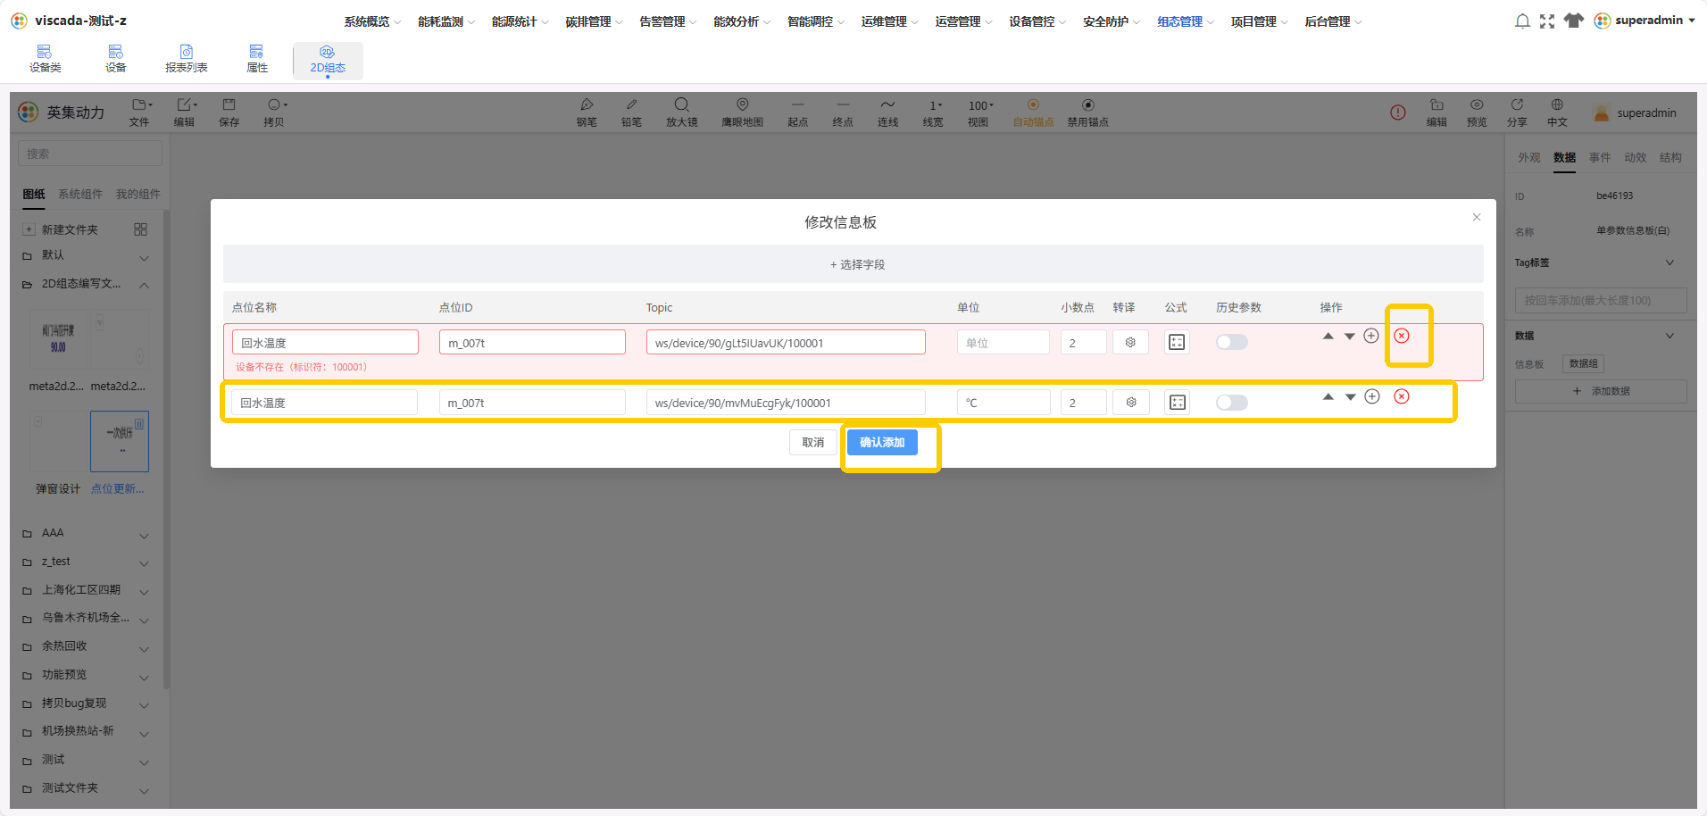Screen dimensions: 1707x816
Task: Move second 回水温度 row up
Action: tap(1328, 396)
